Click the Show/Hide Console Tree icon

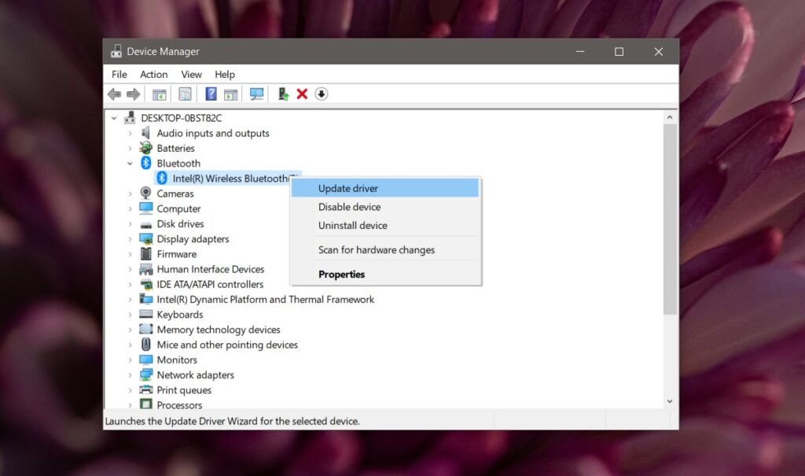(x=160, y=94)
